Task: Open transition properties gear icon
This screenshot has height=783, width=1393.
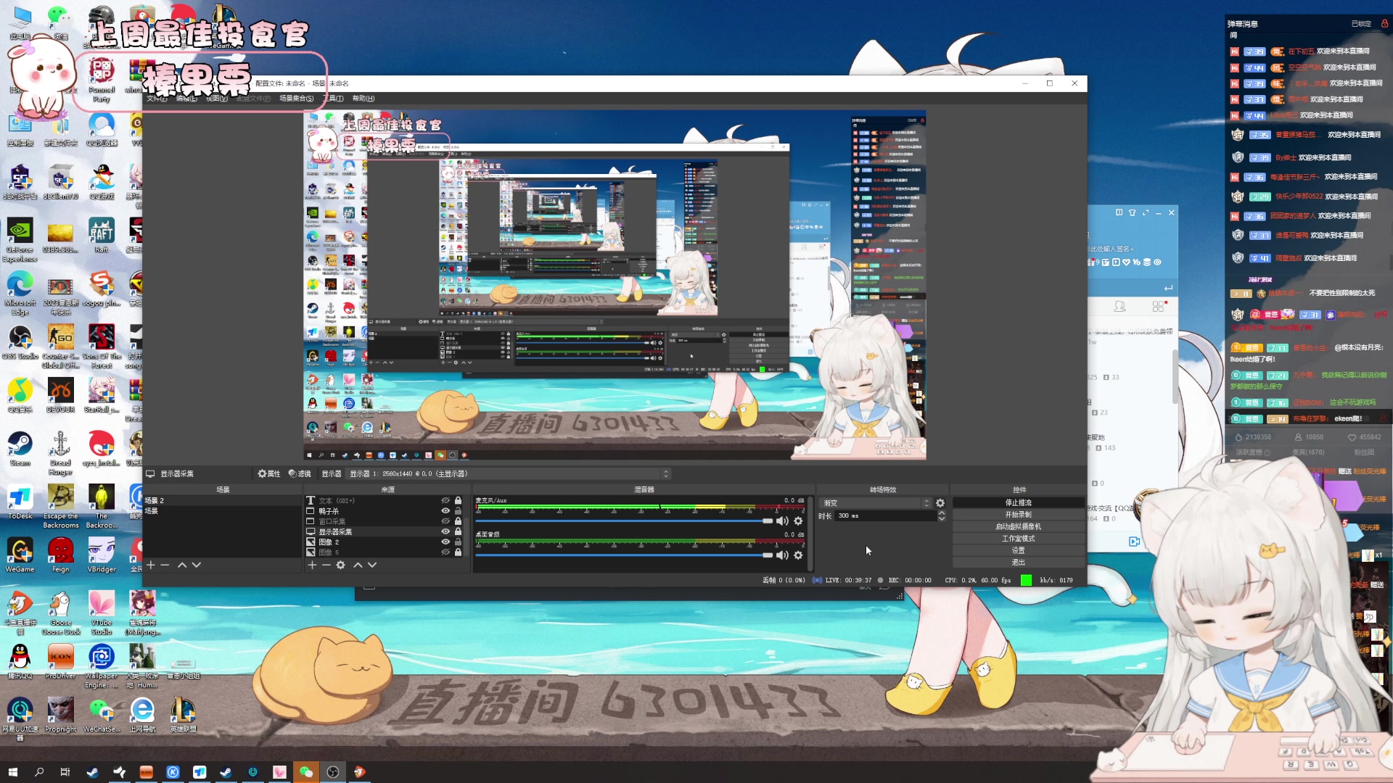Action: click(940, 503)
